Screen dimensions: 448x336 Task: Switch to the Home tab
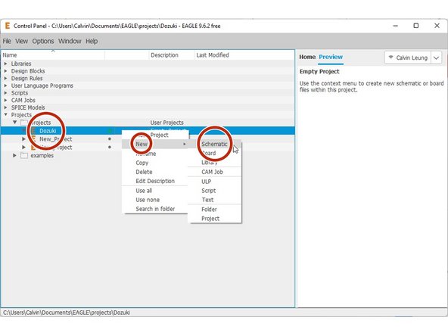point(307,57)
